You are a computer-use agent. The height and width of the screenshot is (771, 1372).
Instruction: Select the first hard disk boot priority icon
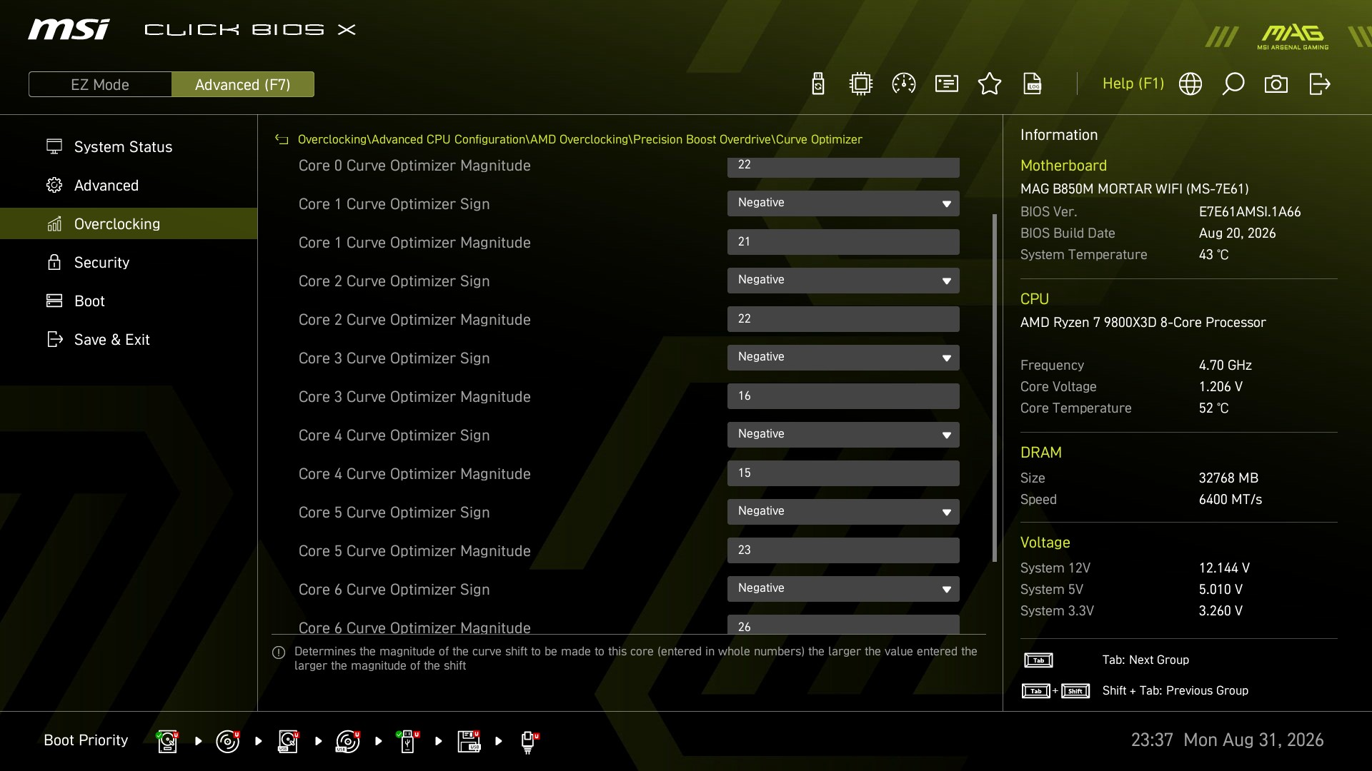pos(168,741)
